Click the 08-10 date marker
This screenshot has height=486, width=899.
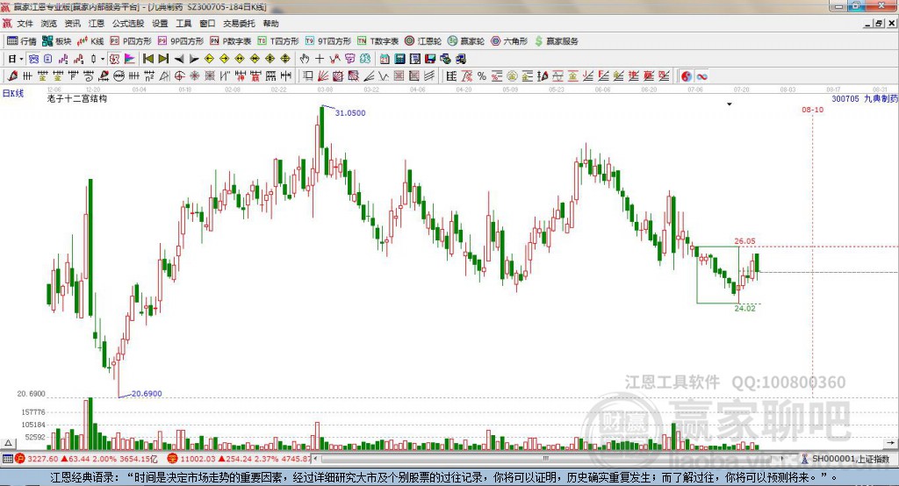[812, 110]
